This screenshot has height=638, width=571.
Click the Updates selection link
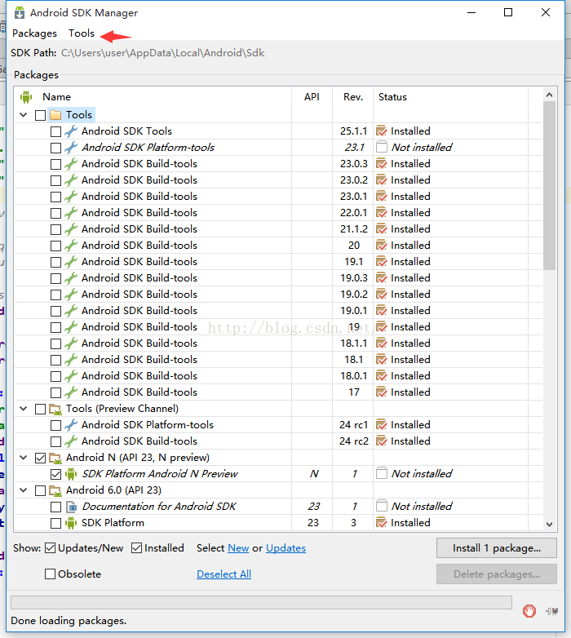click(x=285, y=548)
